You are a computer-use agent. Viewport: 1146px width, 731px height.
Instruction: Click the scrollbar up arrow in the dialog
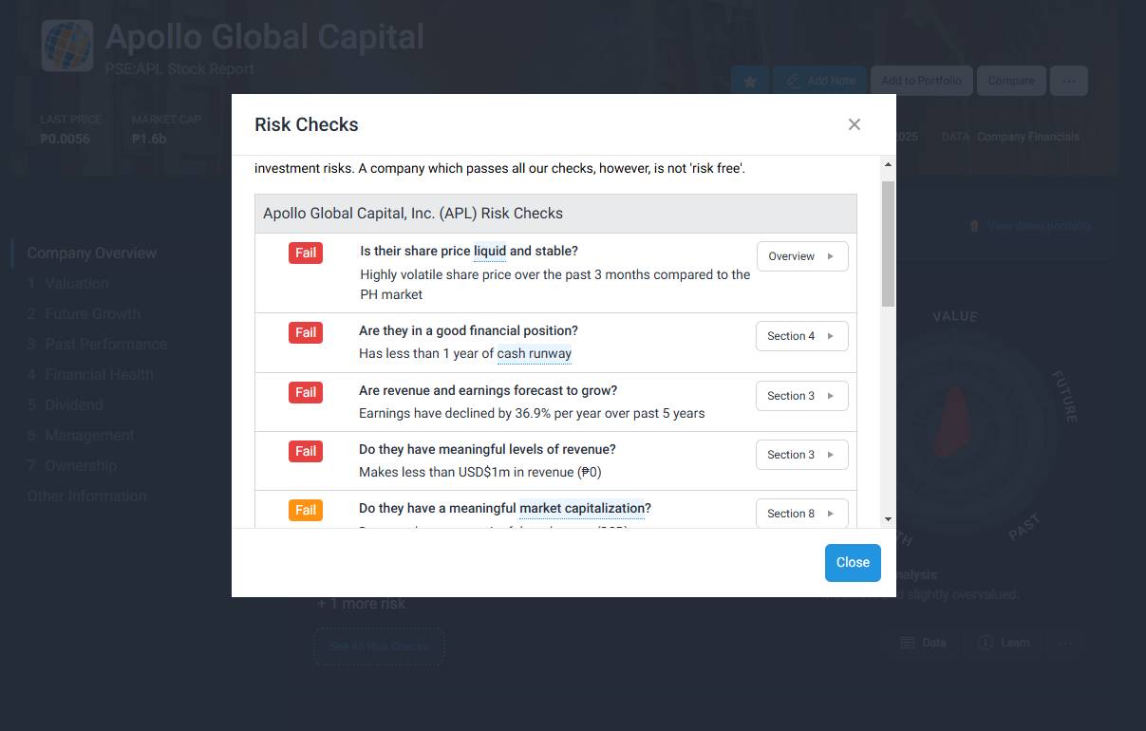888,165
